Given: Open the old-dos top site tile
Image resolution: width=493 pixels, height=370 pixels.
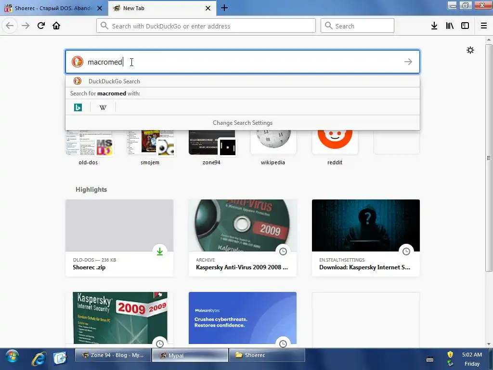Looking at the screenshot, I should 89,148.
